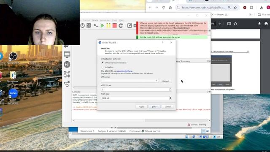Click the RAM size field

135,98
